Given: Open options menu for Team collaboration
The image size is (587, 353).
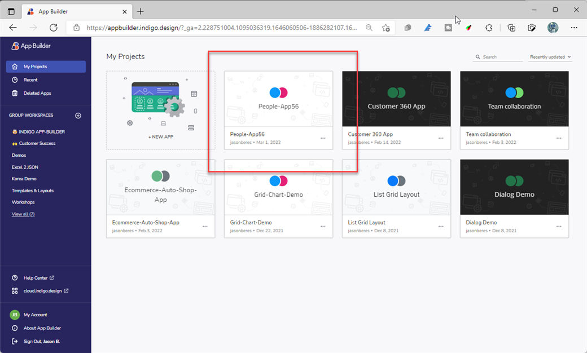Looking at the screenshot, I should [x=559, y=138].
